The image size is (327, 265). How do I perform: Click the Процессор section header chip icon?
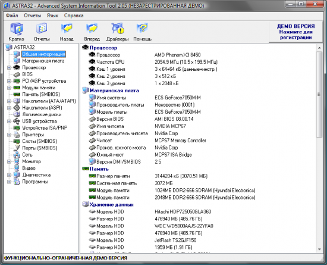point(85,48)
